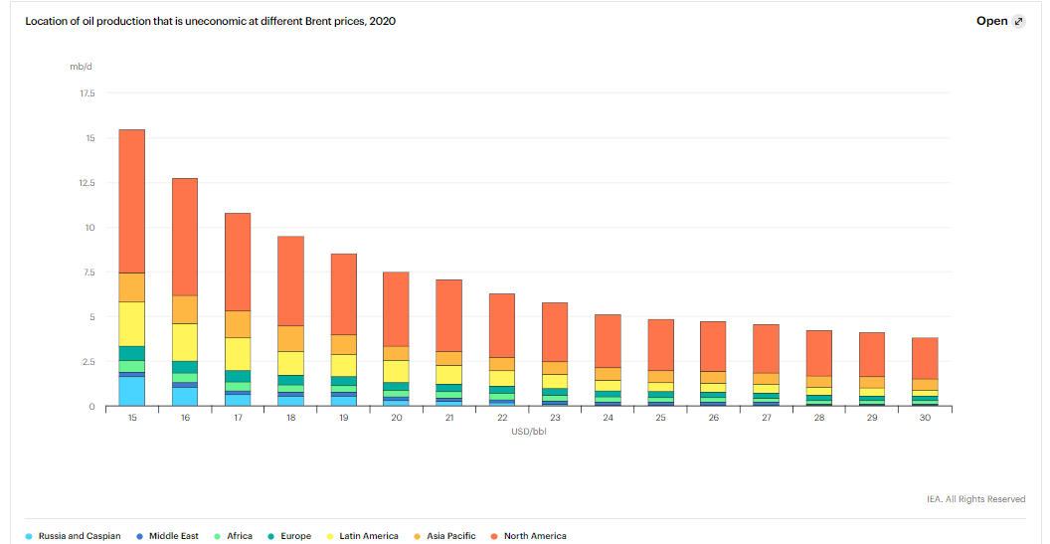
Task: Click the x-axis label 23
Action: click(x=555, y=418)
